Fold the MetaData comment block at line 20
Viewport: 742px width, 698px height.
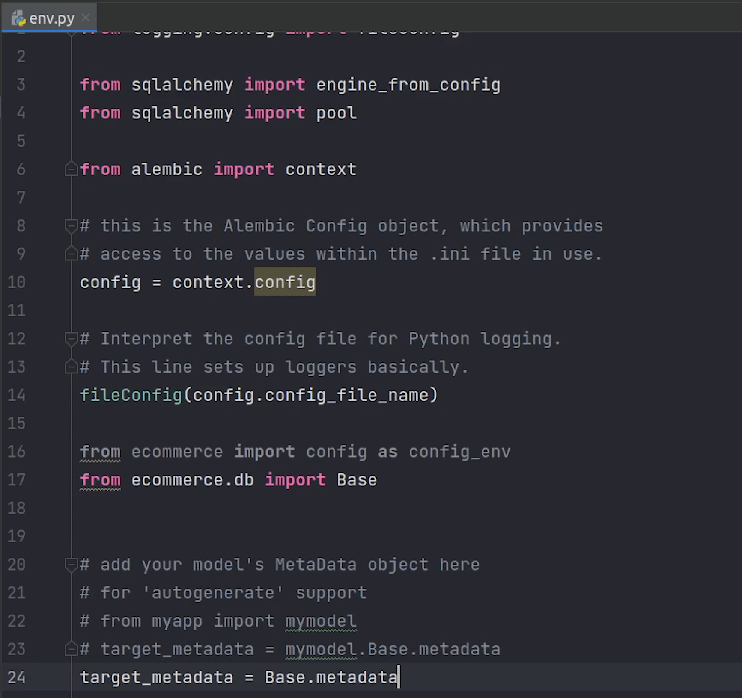71,565
